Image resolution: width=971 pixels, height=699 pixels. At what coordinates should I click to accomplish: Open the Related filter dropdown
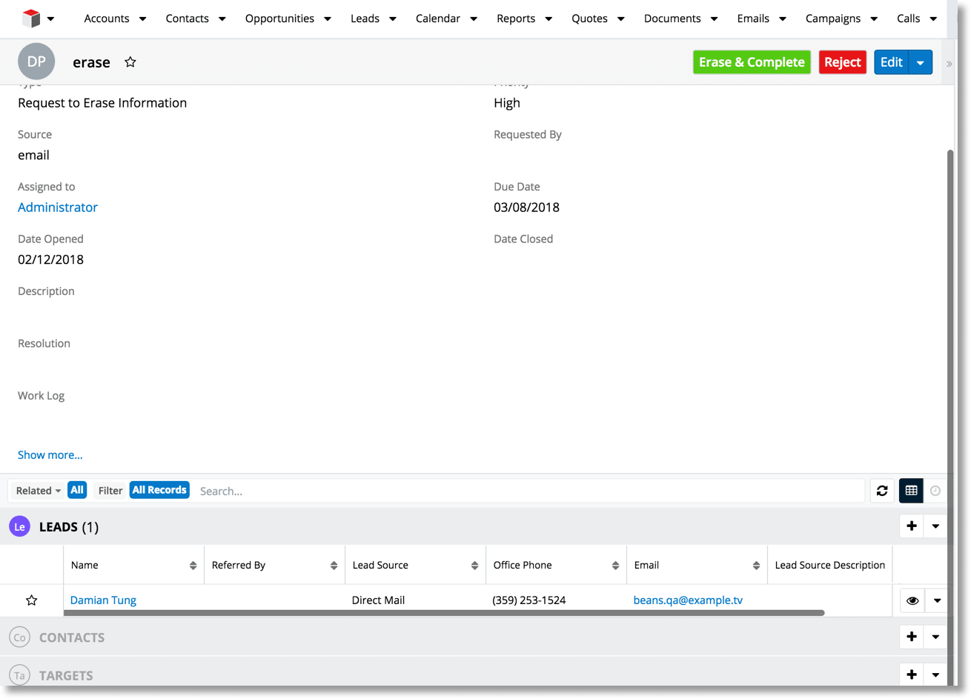click(x=37, y=490)
